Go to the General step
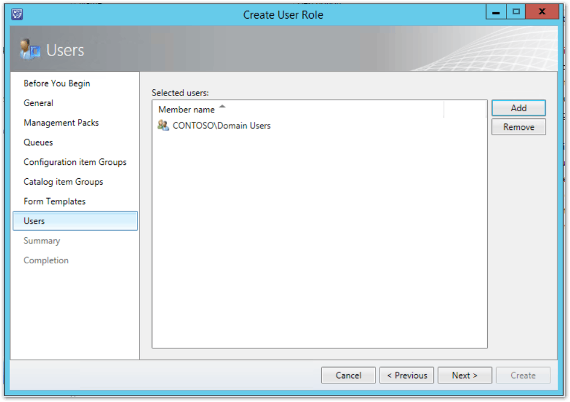The width and height of the screenshot is (570, 402). coord(38,103)
